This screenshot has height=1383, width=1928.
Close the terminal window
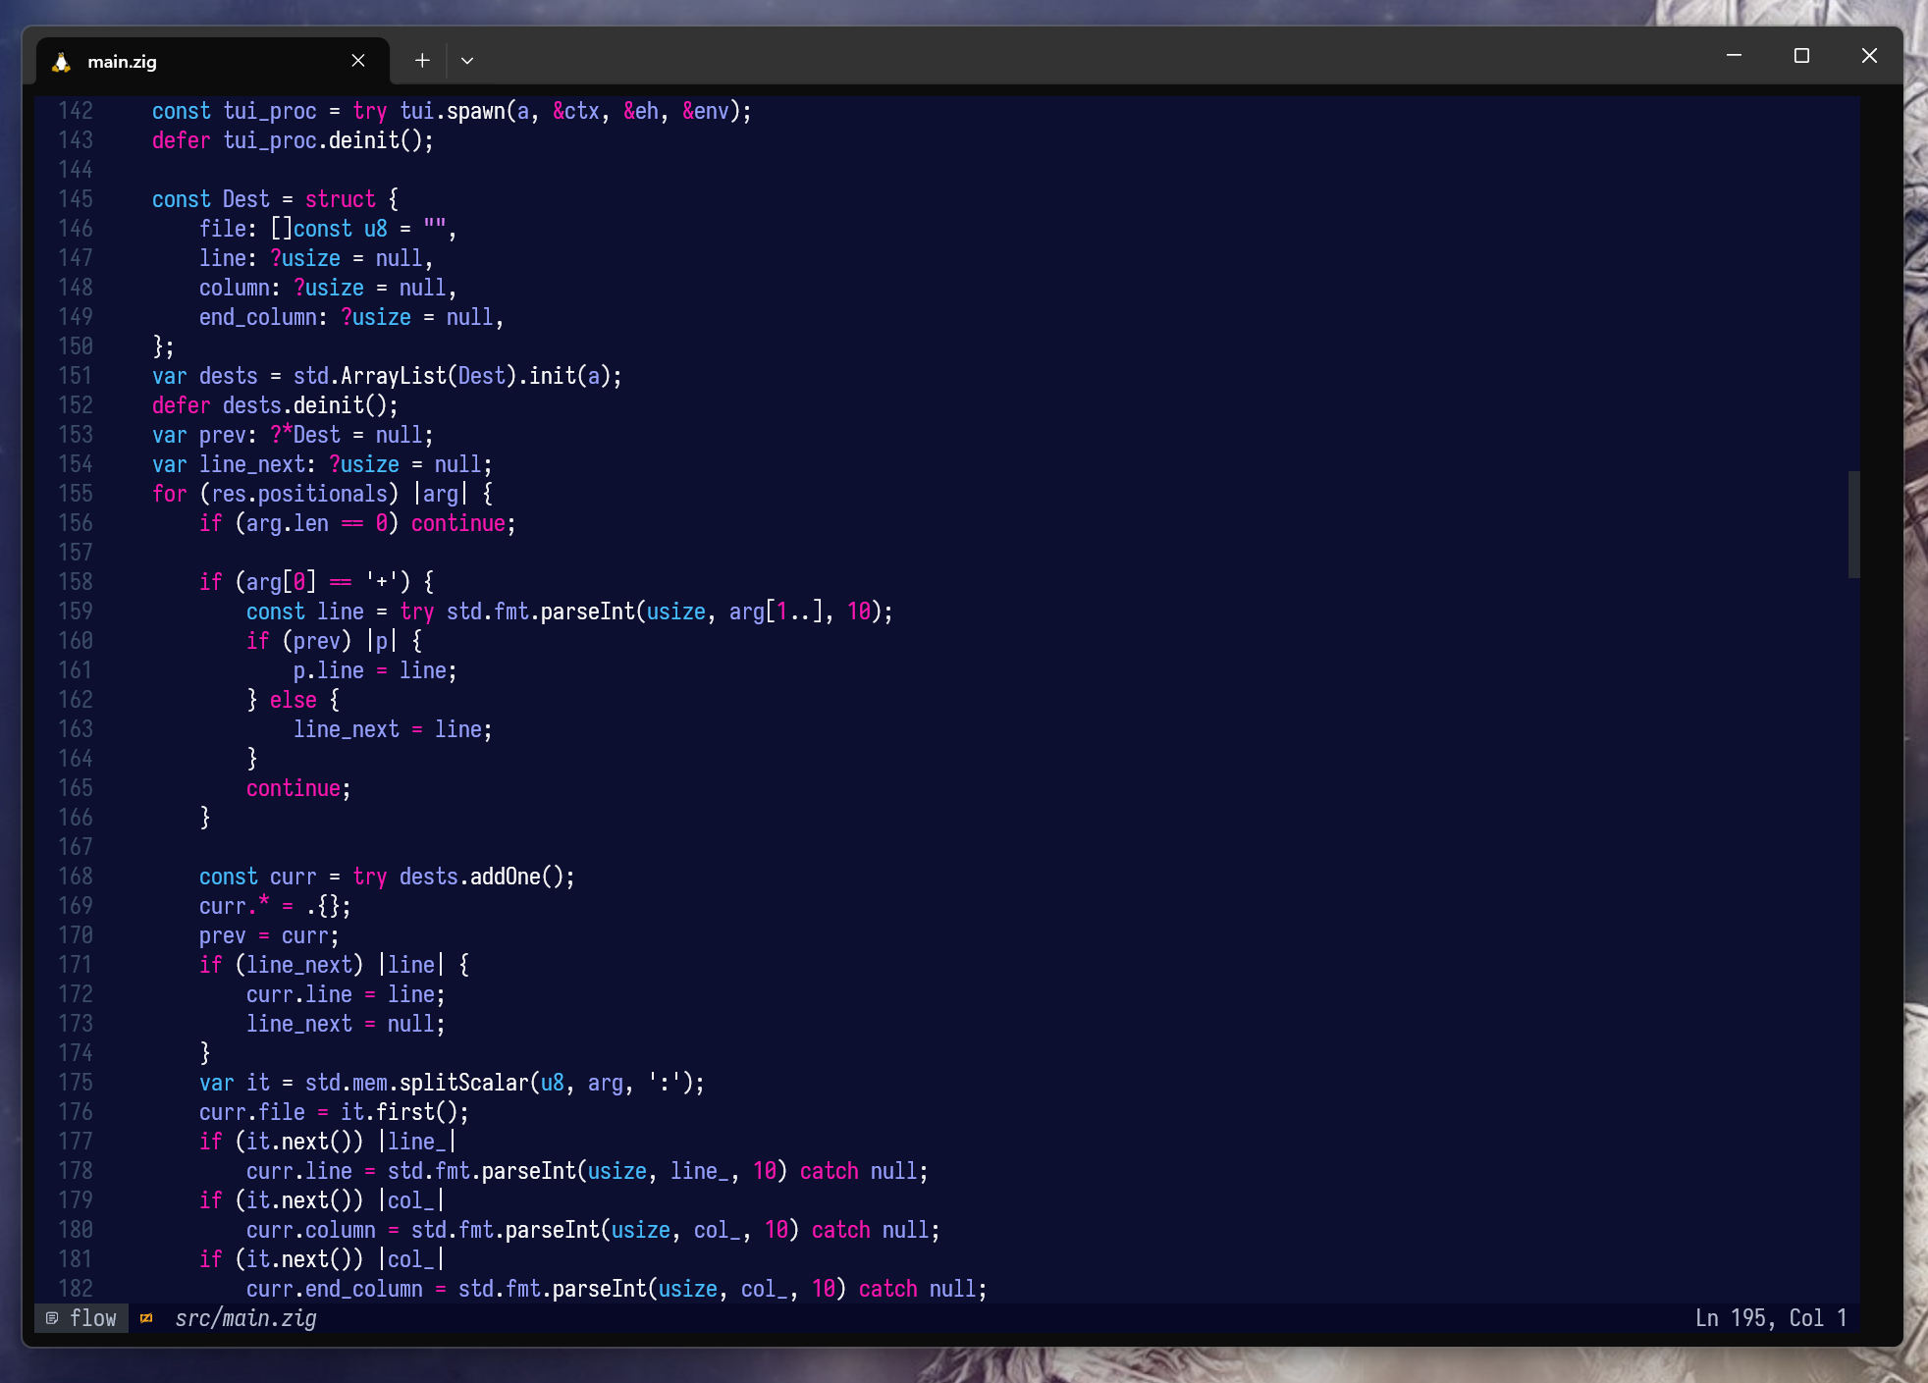(1869, 56)
